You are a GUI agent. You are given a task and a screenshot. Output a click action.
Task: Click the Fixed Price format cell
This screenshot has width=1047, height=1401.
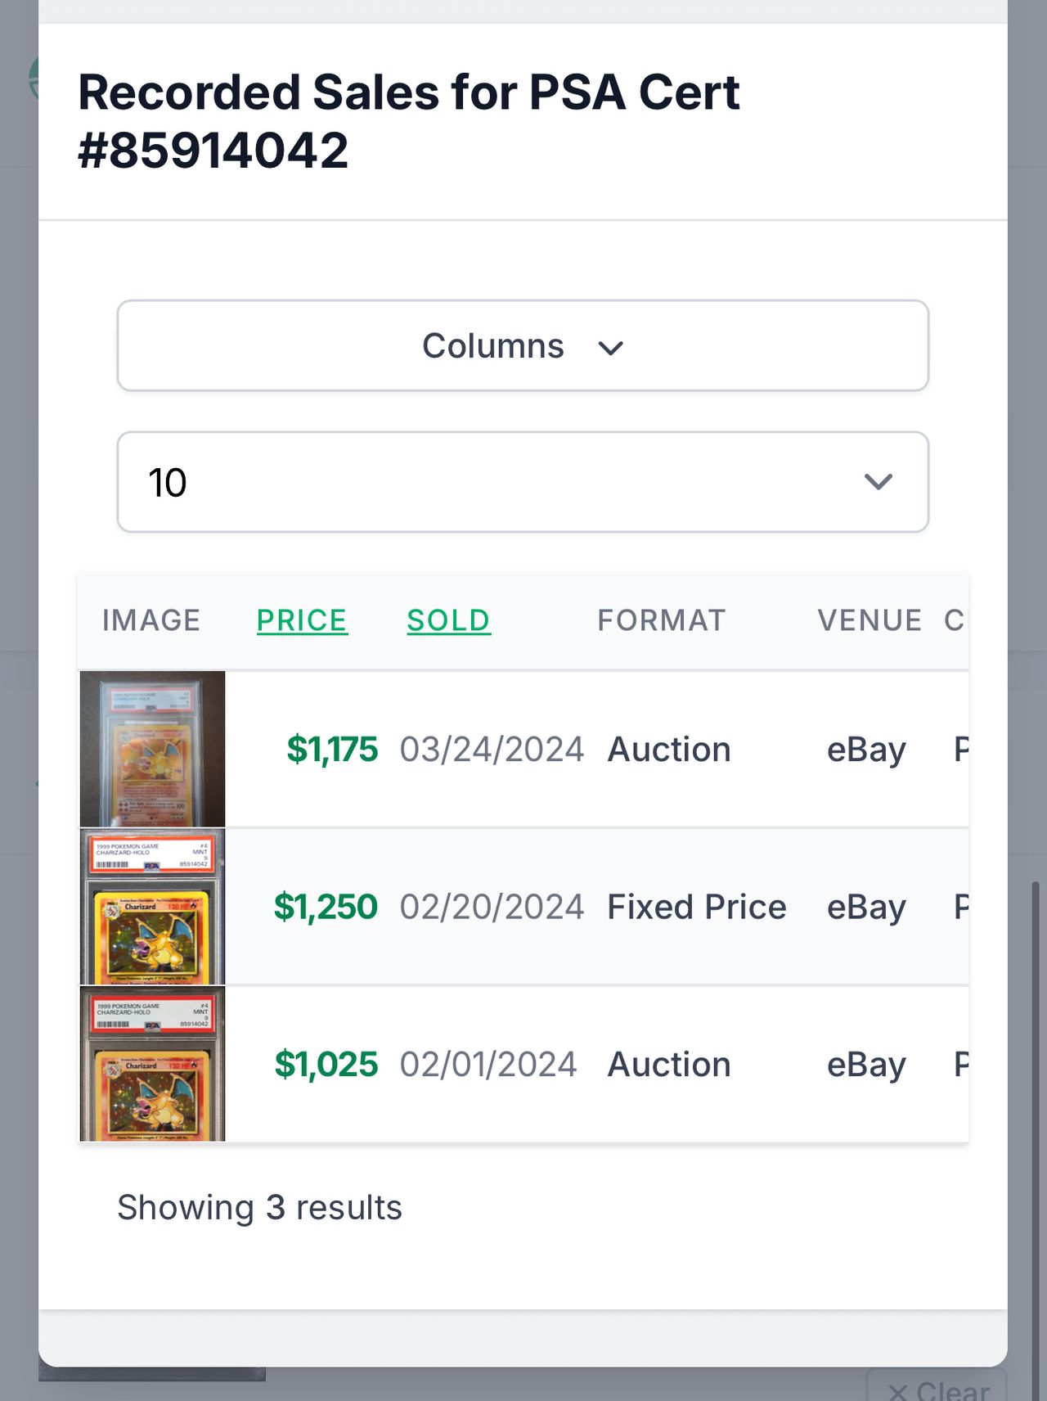(696, 907)
